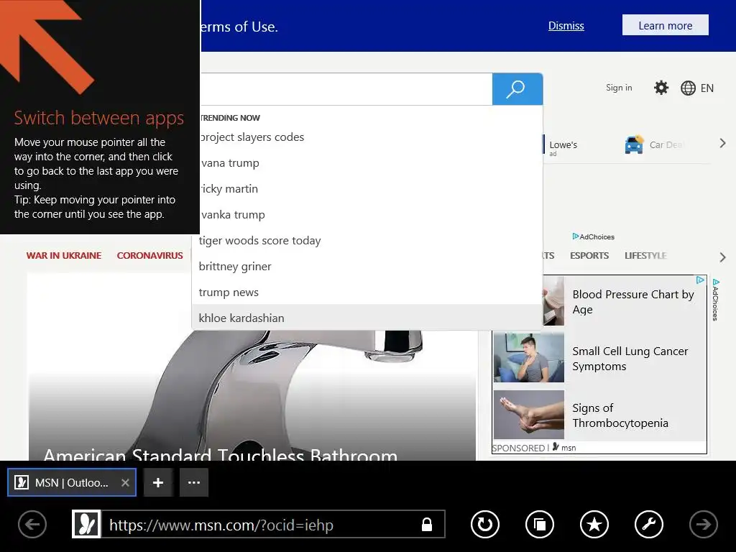The height and width of the screenshot is (552, 736).
Task: Open WAR IN UKRAINE category
Action: 64,256
